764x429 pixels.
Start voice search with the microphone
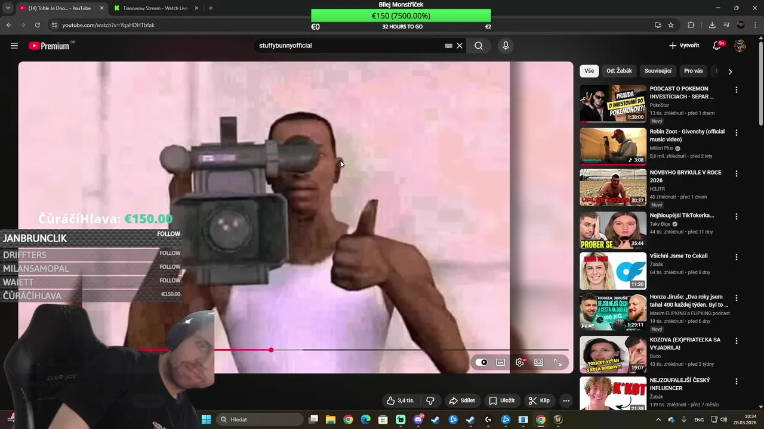(506, 46)
